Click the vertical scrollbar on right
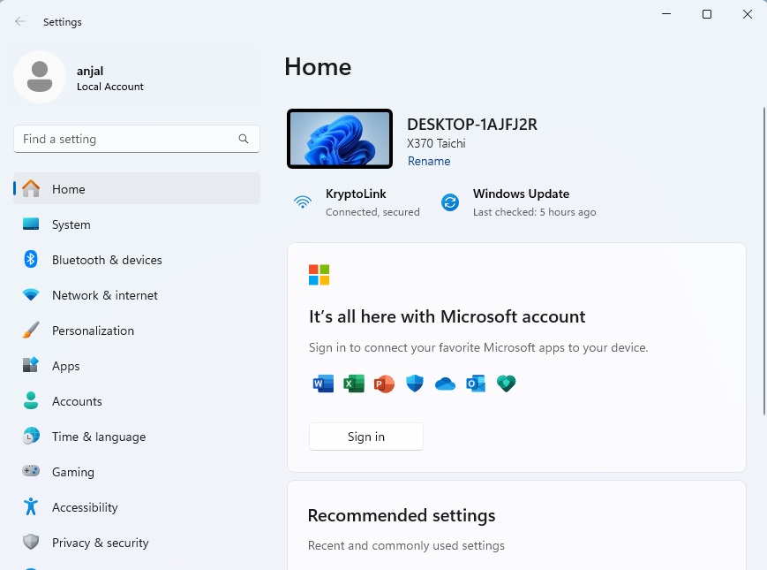This screenshot has height=570, width=767. click(764, 261)
